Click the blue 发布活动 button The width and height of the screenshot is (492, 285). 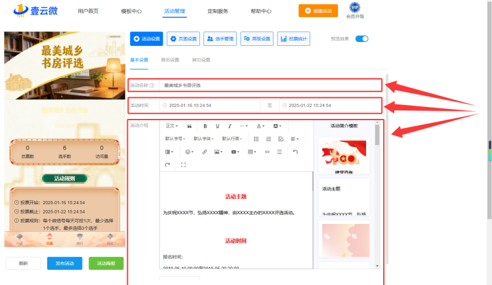click(65, 263)
